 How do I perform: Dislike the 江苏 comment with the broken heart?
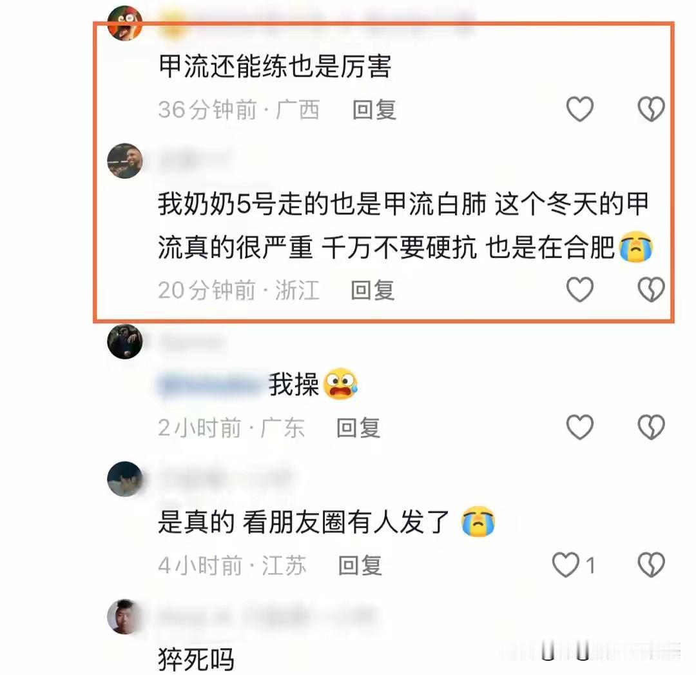tap(651, 565)
